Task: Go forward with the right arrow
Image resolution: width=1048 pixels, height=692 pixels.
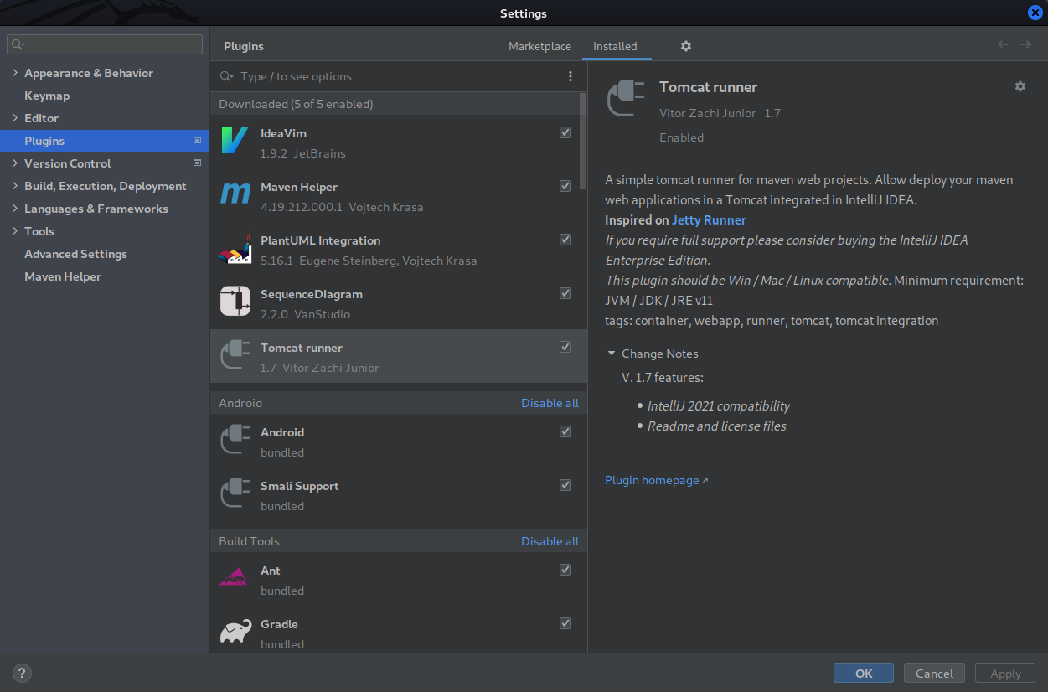Action: [x=1025, y=44]
